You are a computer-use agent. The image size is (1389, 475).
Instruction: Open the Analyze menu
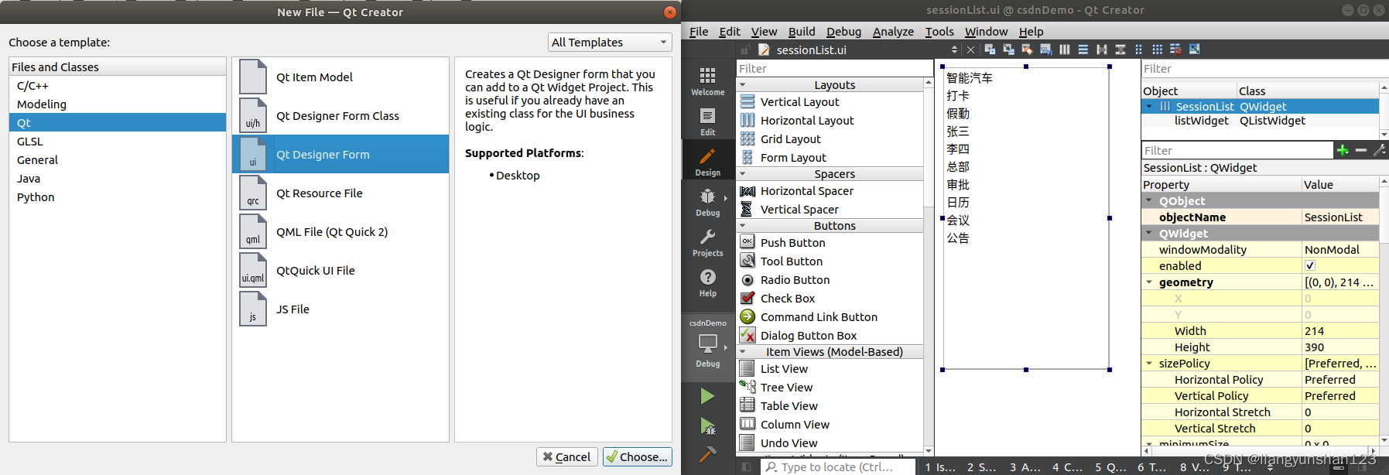pyautogui.click(x=893, y=32)
